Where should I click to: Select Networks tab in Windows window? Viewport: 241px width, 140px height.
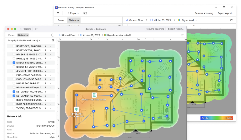tap(74, 20)
